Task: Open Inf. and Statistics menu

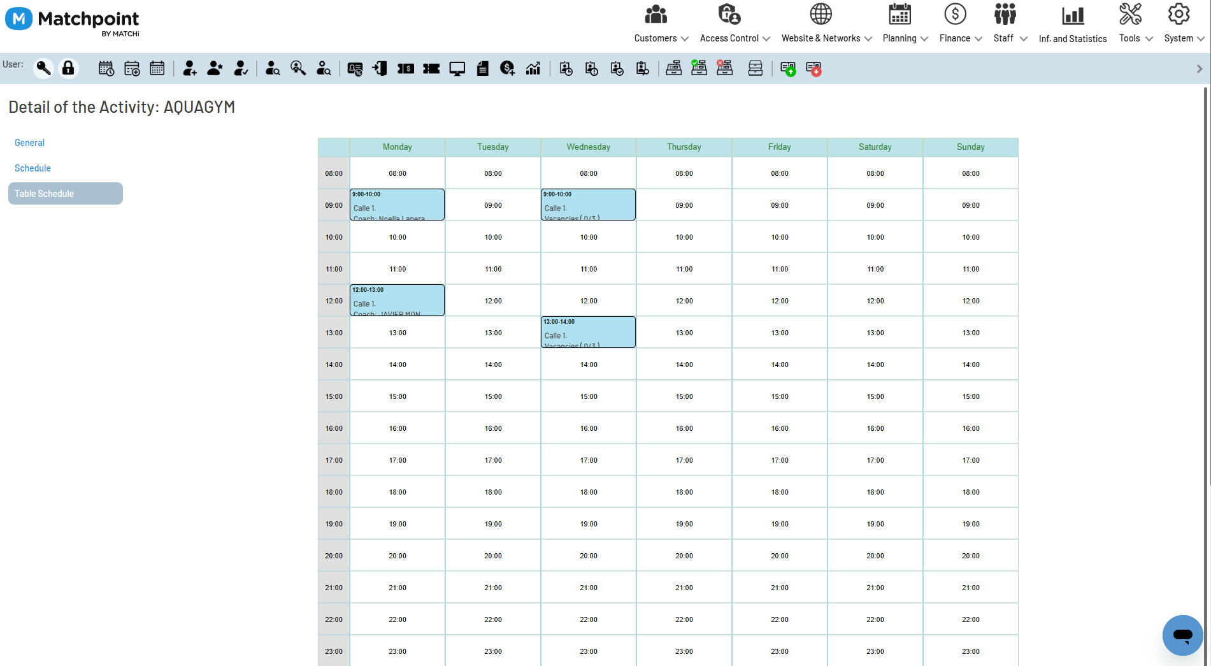Action: 1073,24
